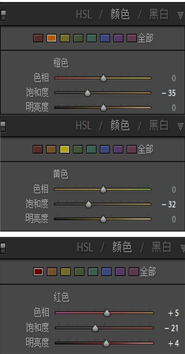Screen dimensions: 185x354
Task: Select the magenta swatch in the bottom panel
Action: coord(134,272)
